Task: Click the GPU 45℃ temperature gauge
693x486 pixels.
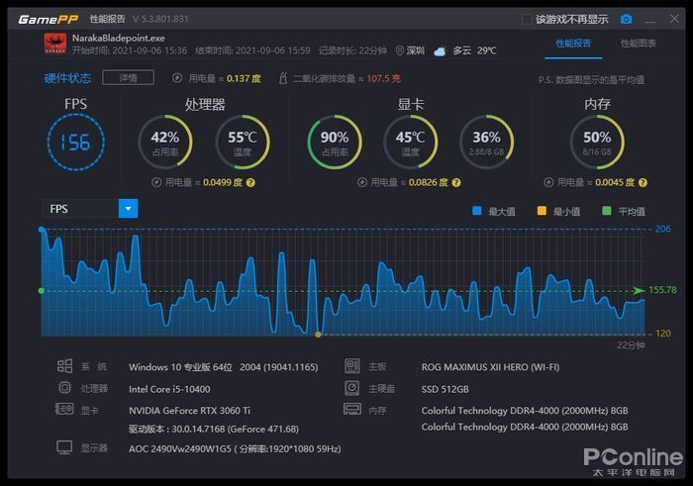Action: [x=411, y=143]
